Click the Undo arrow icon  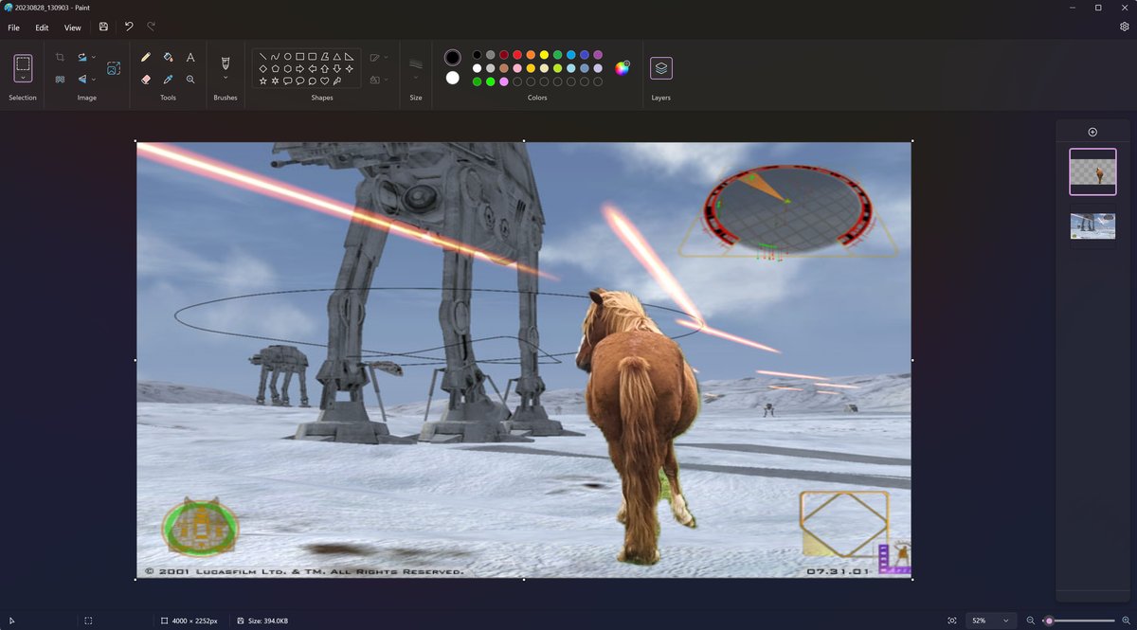point(129,27)
